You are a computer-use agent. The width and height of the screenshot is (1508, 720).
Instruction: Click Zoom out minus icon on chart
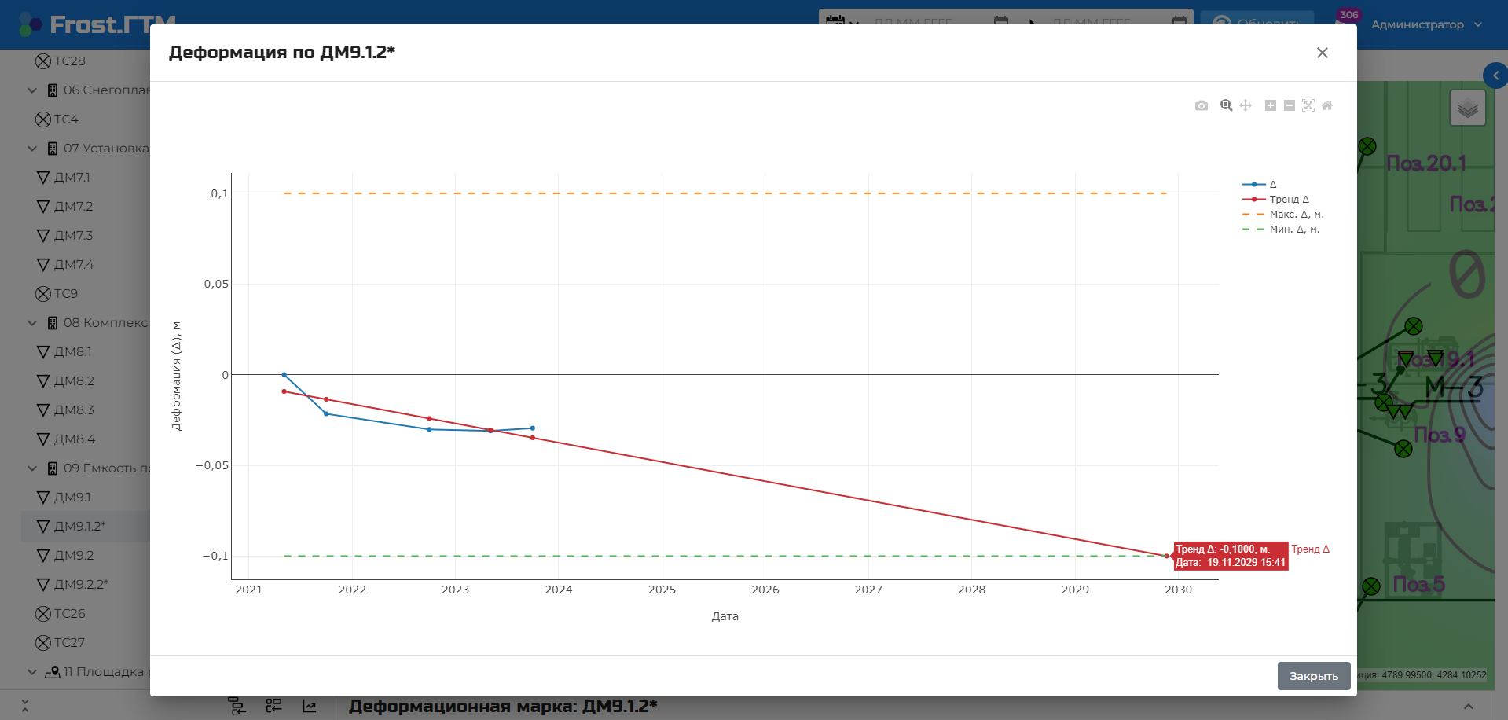click(1290, 105)
